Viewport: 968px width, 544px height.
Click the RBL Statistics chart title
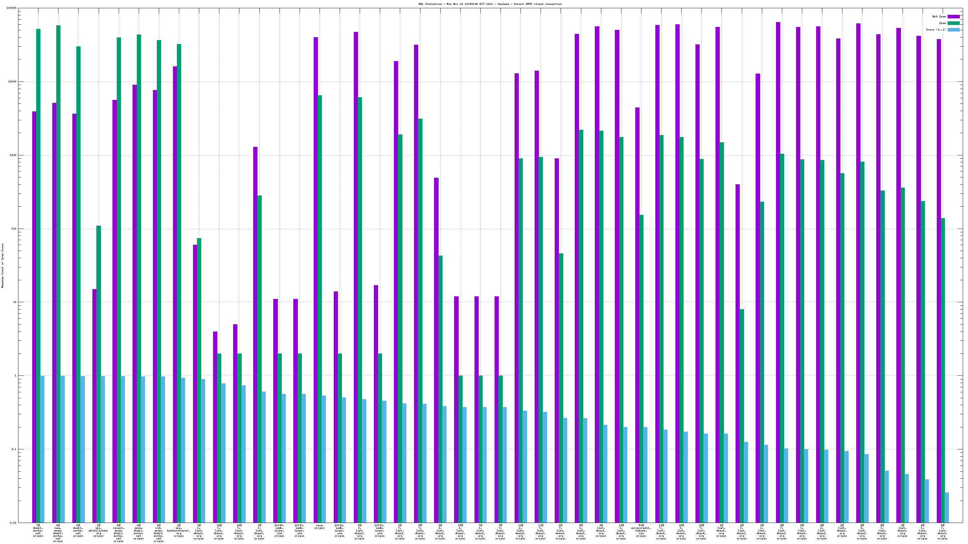point(490,4)
